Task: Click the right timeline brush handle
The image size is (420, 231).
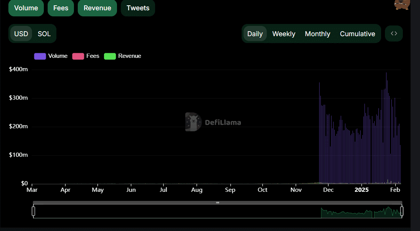Action: click(x=402, y=211)
